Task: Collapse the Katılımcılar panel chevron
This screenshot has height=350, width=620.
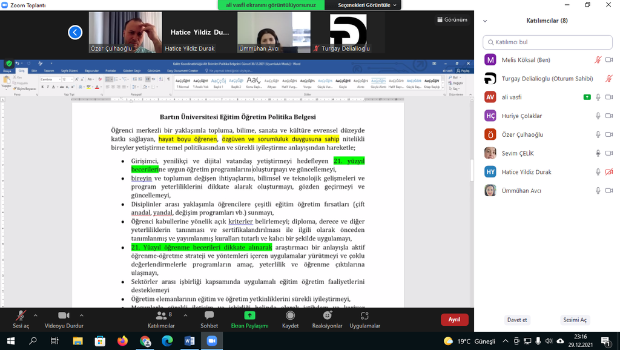Action: [x=484, y=21]
